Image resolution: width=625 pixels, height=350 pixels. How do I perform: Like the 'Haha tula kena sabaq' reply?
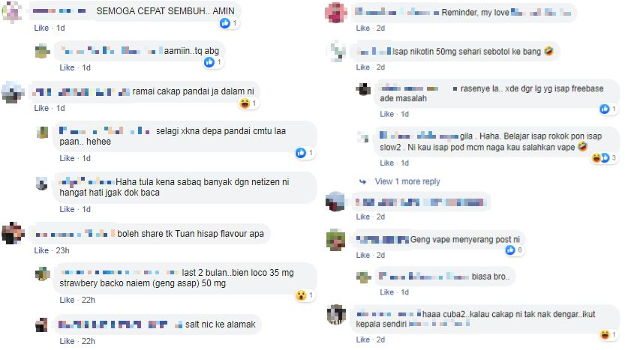tap(67, 209)
